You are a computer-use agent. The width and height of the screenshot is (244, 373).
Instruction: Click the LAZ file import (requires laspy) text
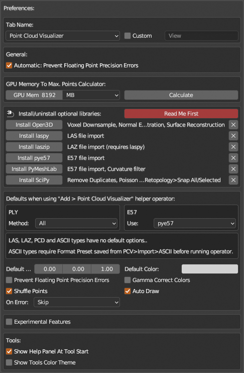(x=106, y=147)
